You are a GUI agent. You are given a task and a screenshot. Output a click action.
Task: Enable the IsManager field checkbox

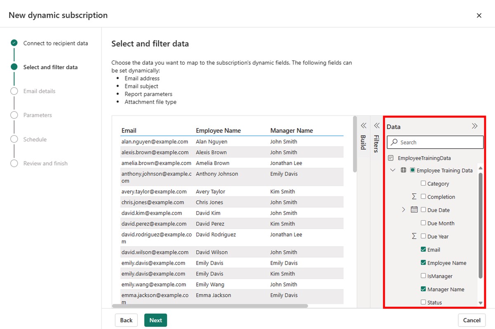423,276
